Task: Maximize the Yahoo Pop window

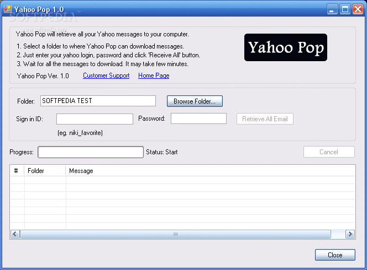Action: coord(345,9)
